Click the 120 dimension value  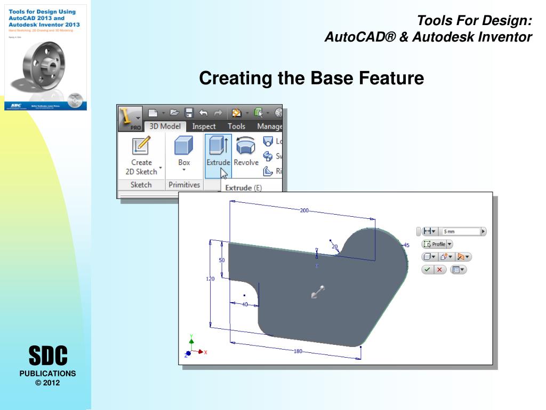[x=210, y=279]
